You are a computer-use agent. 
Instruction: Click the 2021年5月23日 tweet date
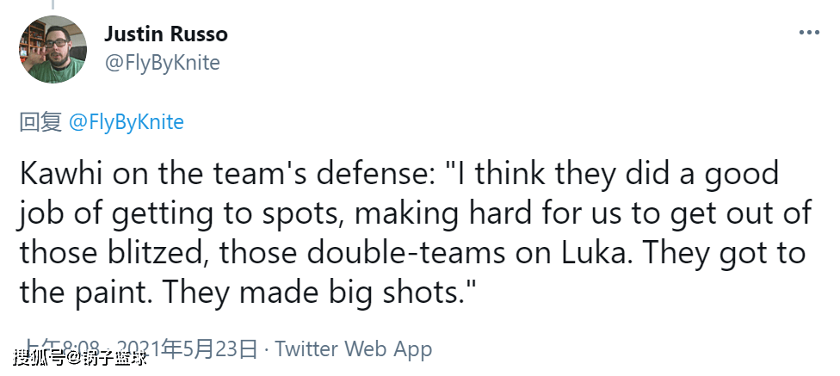[x=210, y=349]
